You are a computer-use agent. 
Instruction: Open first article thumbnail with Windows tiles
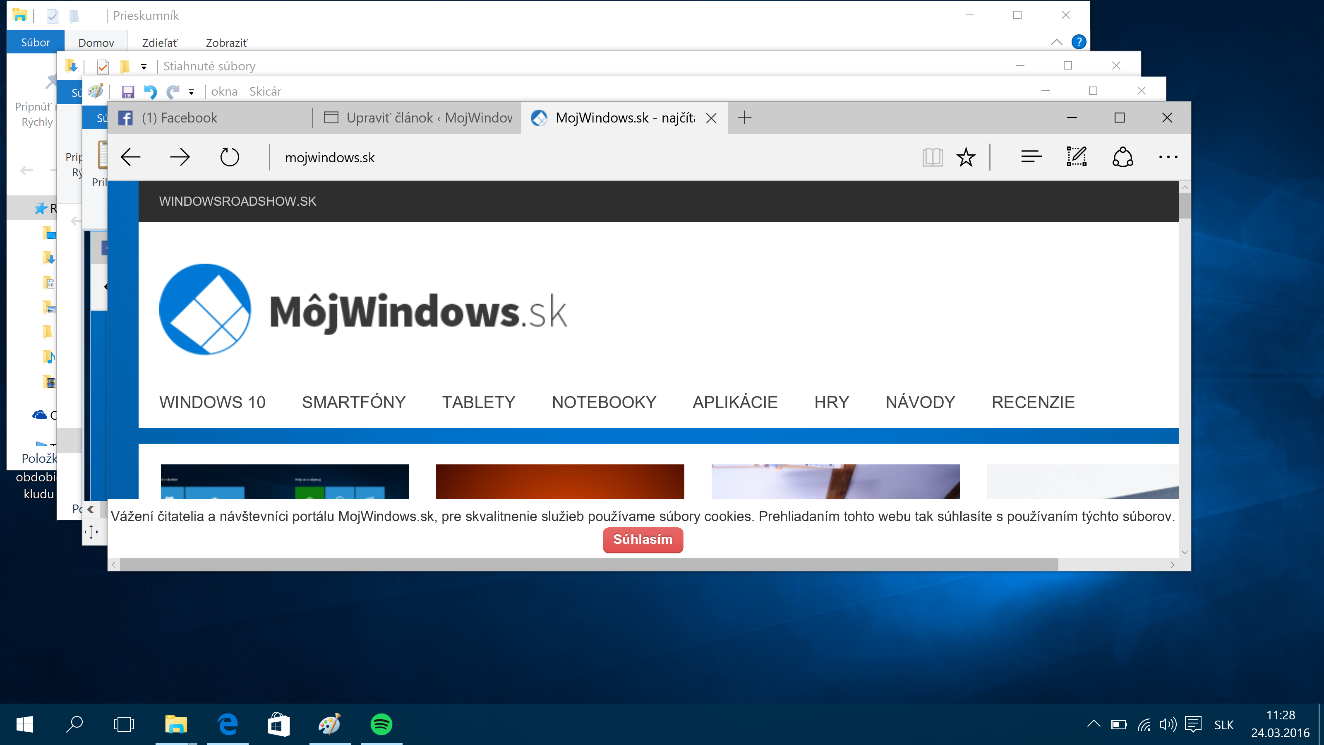(x=284, y=481)
